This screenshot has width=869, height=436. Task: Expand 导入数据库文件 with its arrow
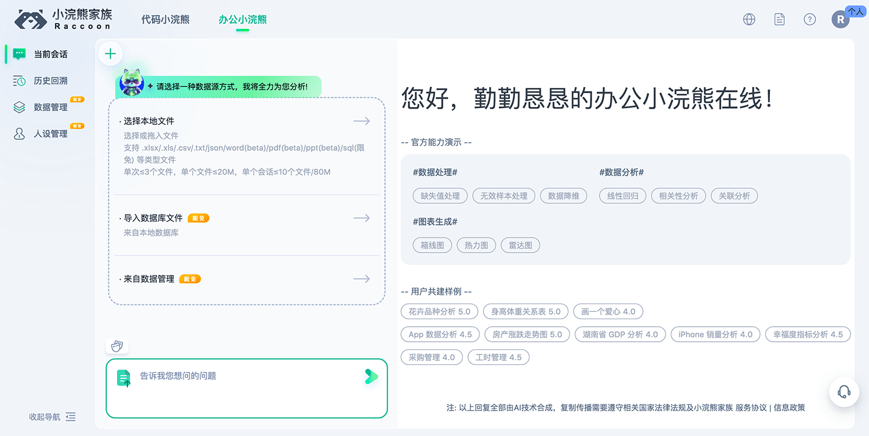click(361, 218)
